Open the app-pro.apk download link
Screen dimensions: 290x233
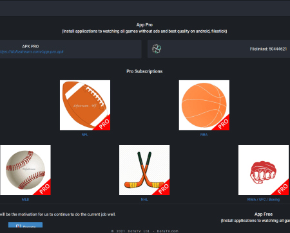tap(32, 52)
